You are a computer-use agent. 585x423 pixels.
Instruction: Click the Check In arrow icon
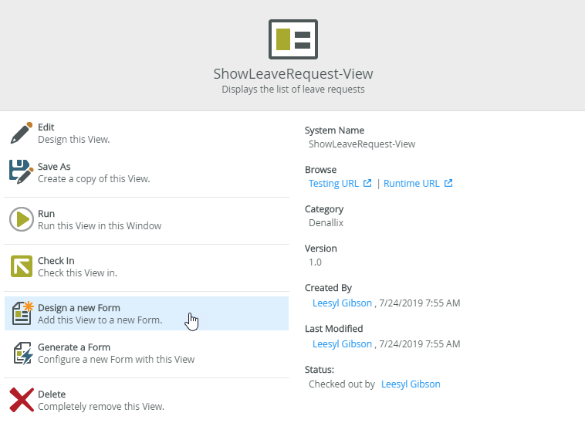[22, 266]
